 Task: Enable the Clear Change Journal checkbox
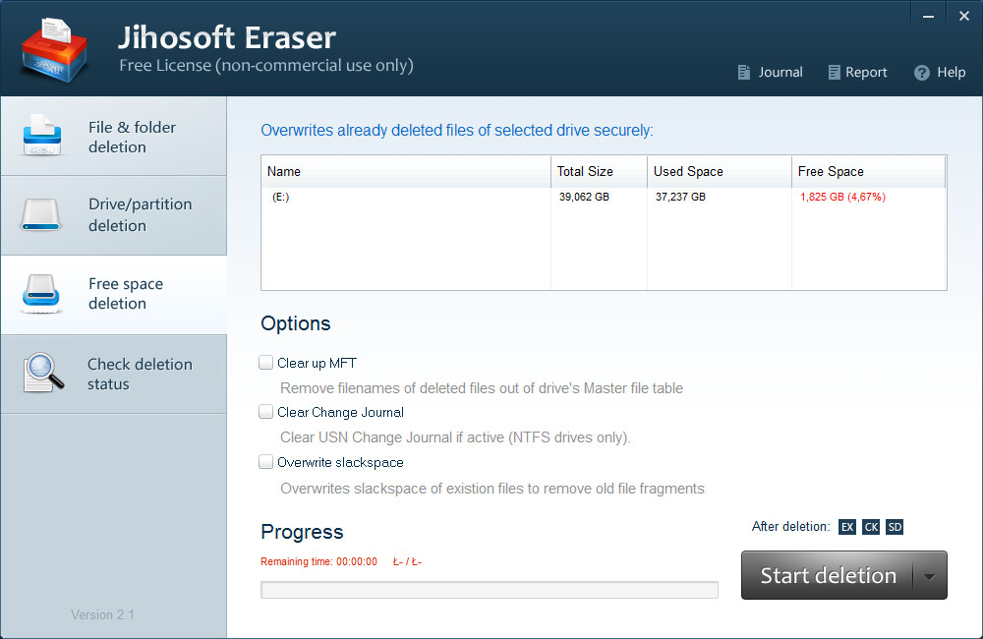point(265,412)
